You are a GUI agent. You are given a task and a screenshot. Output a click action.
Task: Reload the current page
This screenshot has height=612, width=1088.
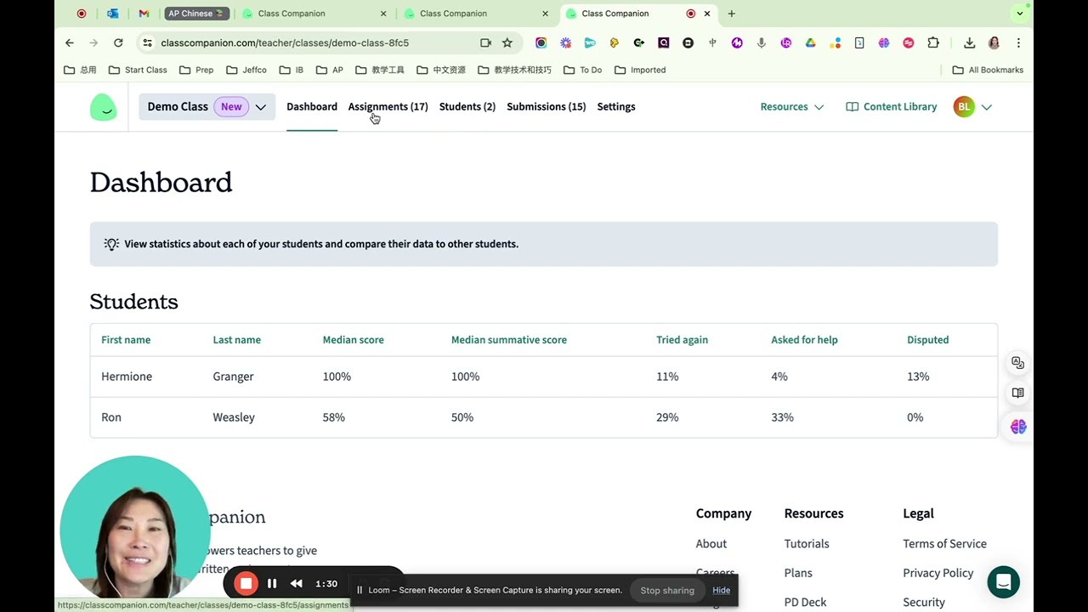pos(118,42)
